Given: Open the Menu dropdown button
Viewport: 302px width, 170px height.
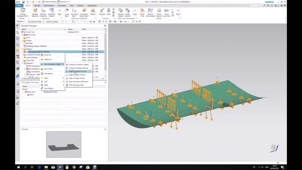Looking at the screenshot, I should [21, 22].
